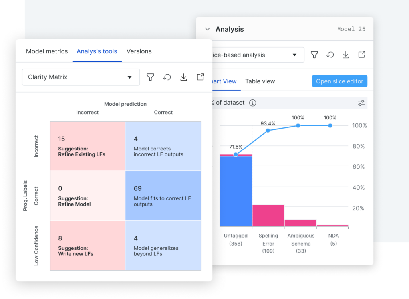Click the Open slice editor button

(340, 81)
